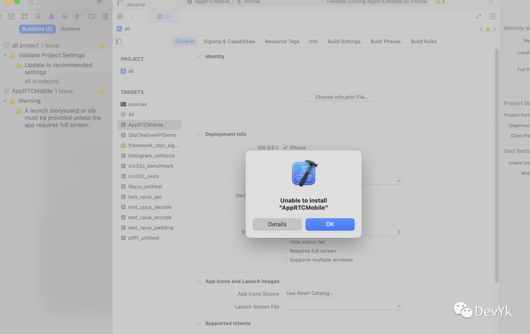530x334 pixels.
Task: Click OK in the install error dialog
Action: [x=330, y=224]
